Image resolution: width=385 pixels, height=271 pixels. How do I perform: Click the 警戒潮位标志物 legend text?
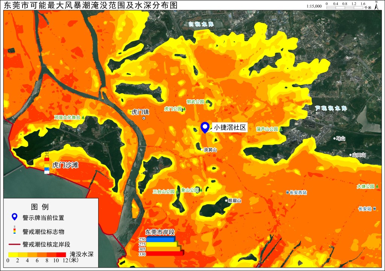pyautogui.click(x=43, y=232)
